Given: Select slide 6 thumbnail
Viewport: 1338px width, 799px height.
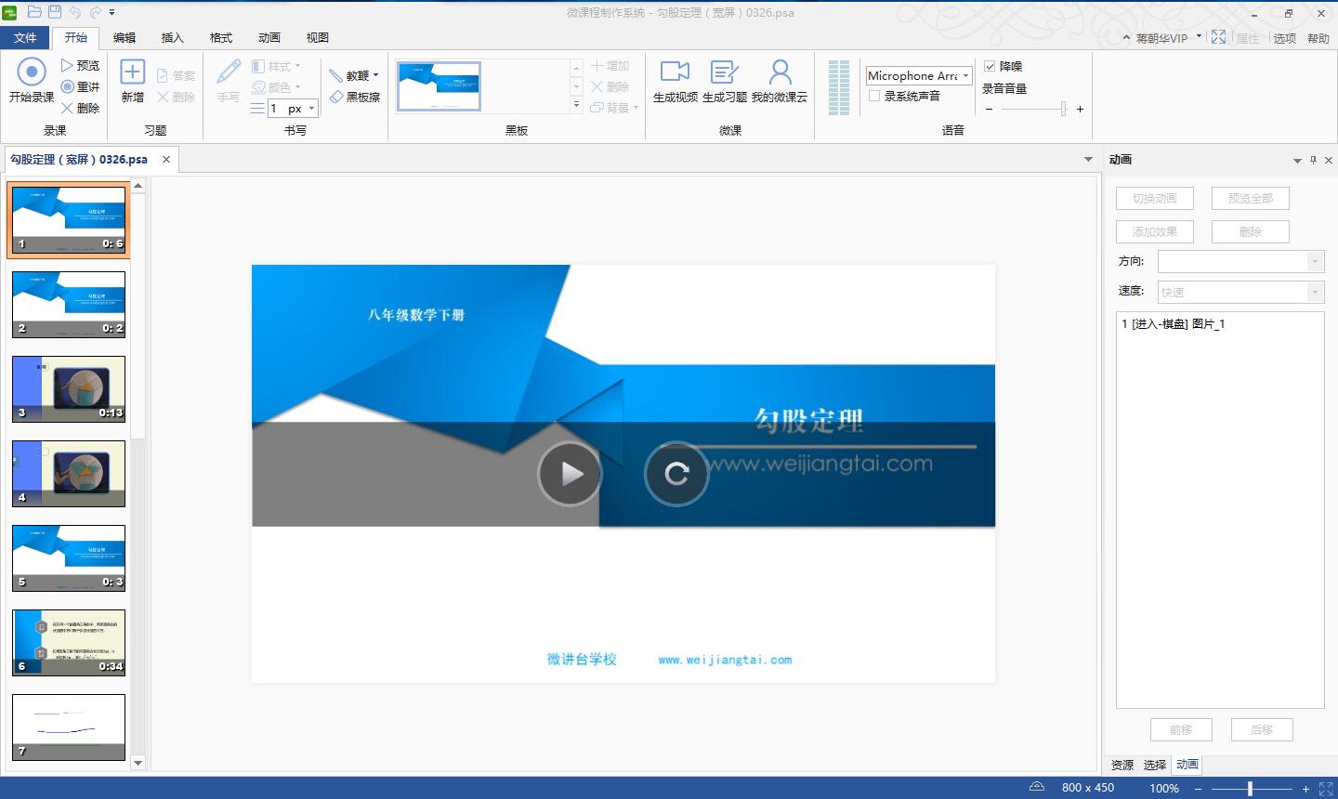Looking at the screenshot, I should [69, 642].
